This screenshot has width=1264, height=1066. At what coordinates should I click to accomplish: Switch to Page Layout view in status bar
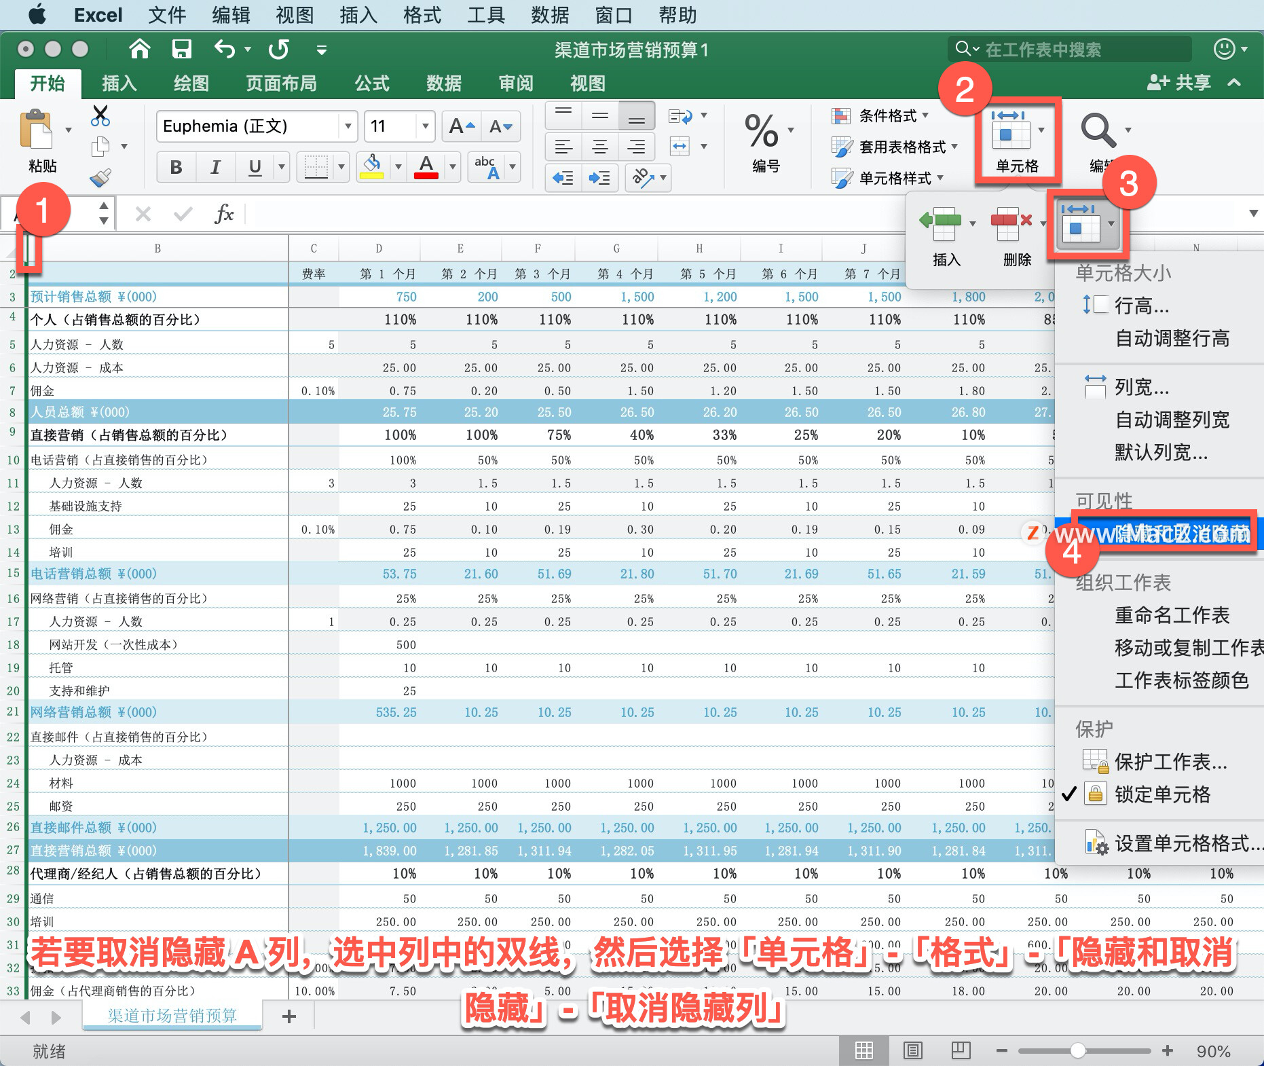coord(913,1051)
